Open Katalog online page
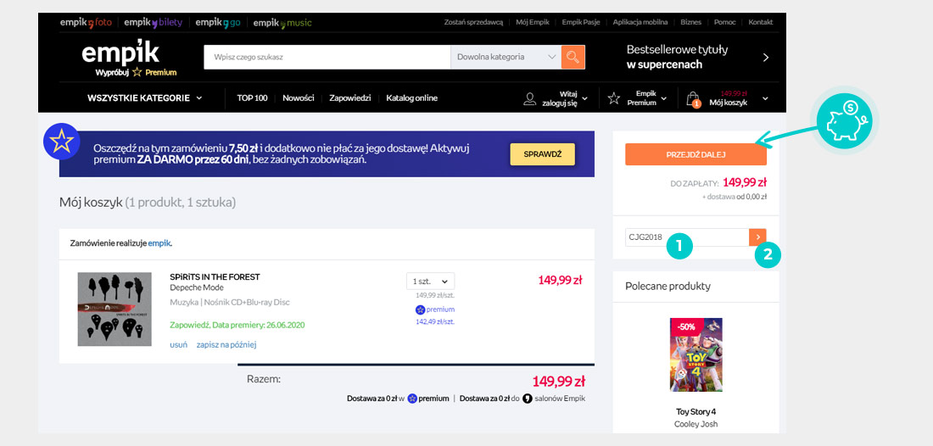This screenshot has width=933, height=446. click(411, 98)
